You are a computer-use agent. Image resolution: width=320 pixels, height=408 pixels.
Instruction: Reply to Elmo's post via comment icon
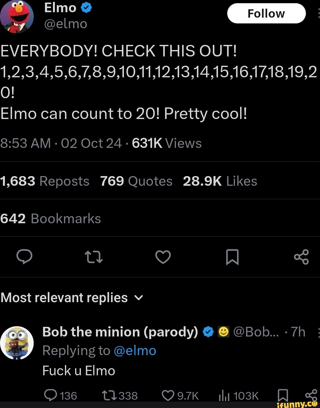24,257
